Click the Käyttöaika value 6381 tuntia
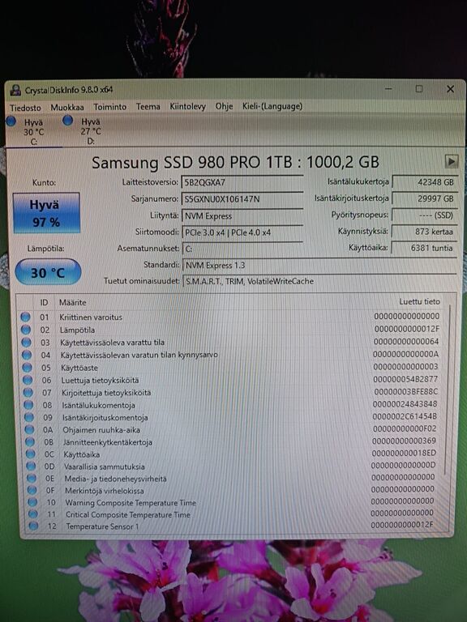The image size is (467, 622). 424,248
